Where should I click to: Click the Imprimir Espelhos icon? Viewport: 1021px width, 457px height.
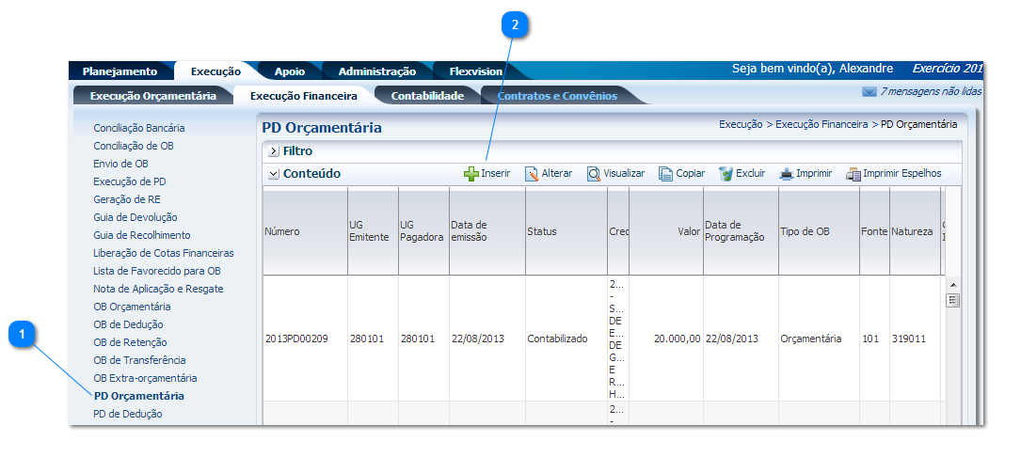(853, 174)
